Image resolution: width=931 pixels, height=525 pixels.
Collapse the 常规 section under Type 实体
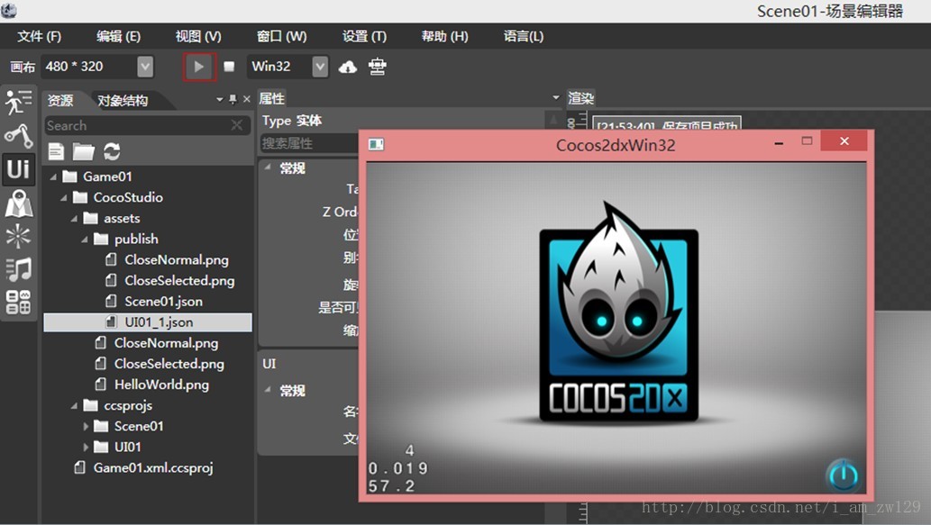268,167
